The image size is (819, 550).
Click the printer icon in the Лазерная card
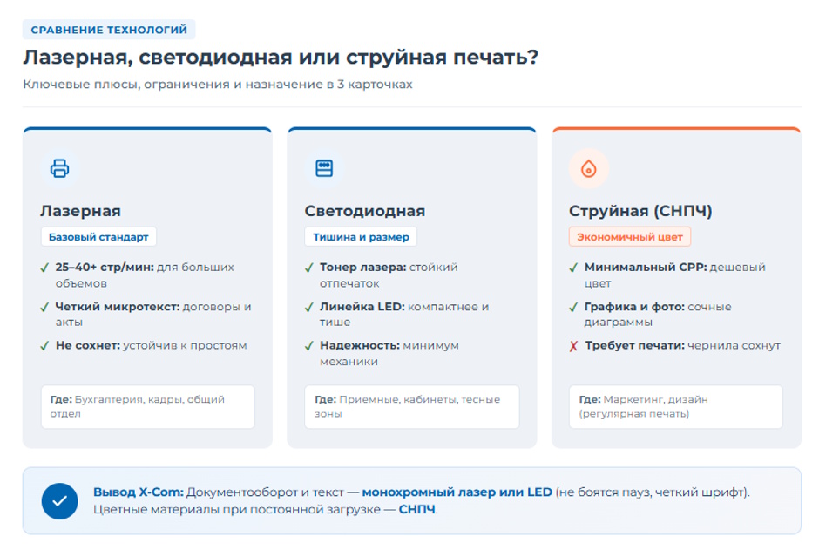pyautogui.click(x=59, y=168)
